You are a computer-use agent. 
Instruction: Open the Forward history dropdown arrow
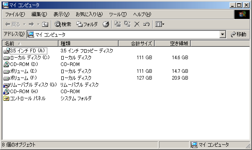pos(38,24)
